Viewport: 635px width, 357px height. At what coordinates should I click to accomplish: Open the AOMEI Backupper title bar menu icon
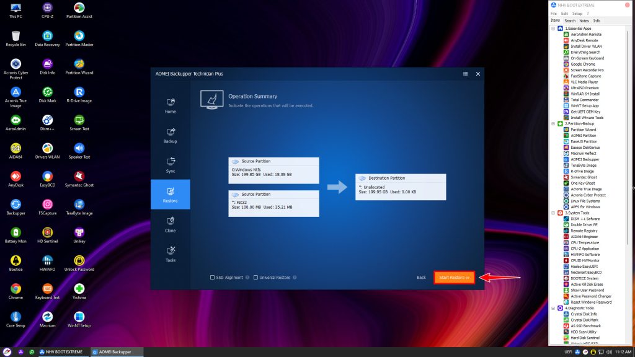point(465,74)
